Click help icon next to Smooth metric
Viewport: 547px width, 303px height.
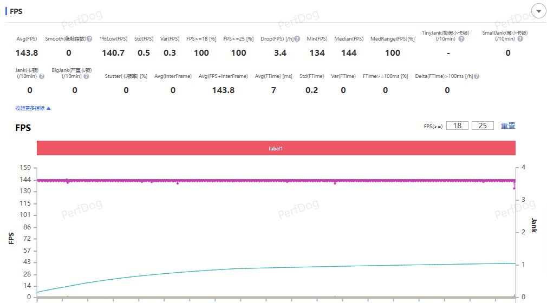pos(89,39)
